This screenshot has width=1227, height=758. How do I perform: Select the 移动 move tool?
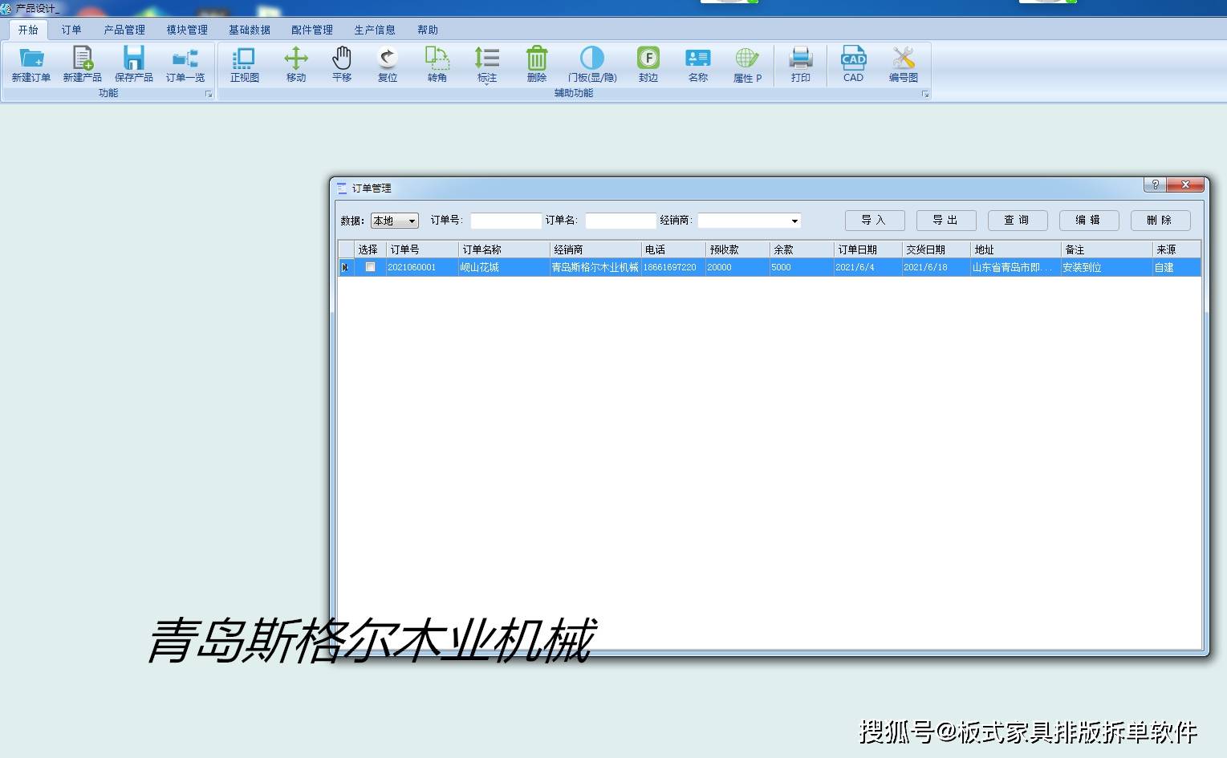(296, 64)
